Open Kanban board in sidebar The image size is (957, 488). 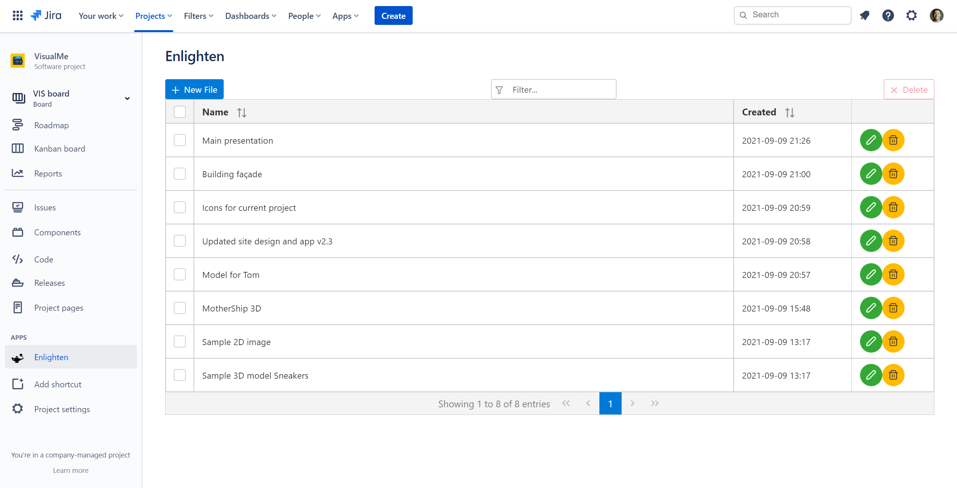point(60,149)
